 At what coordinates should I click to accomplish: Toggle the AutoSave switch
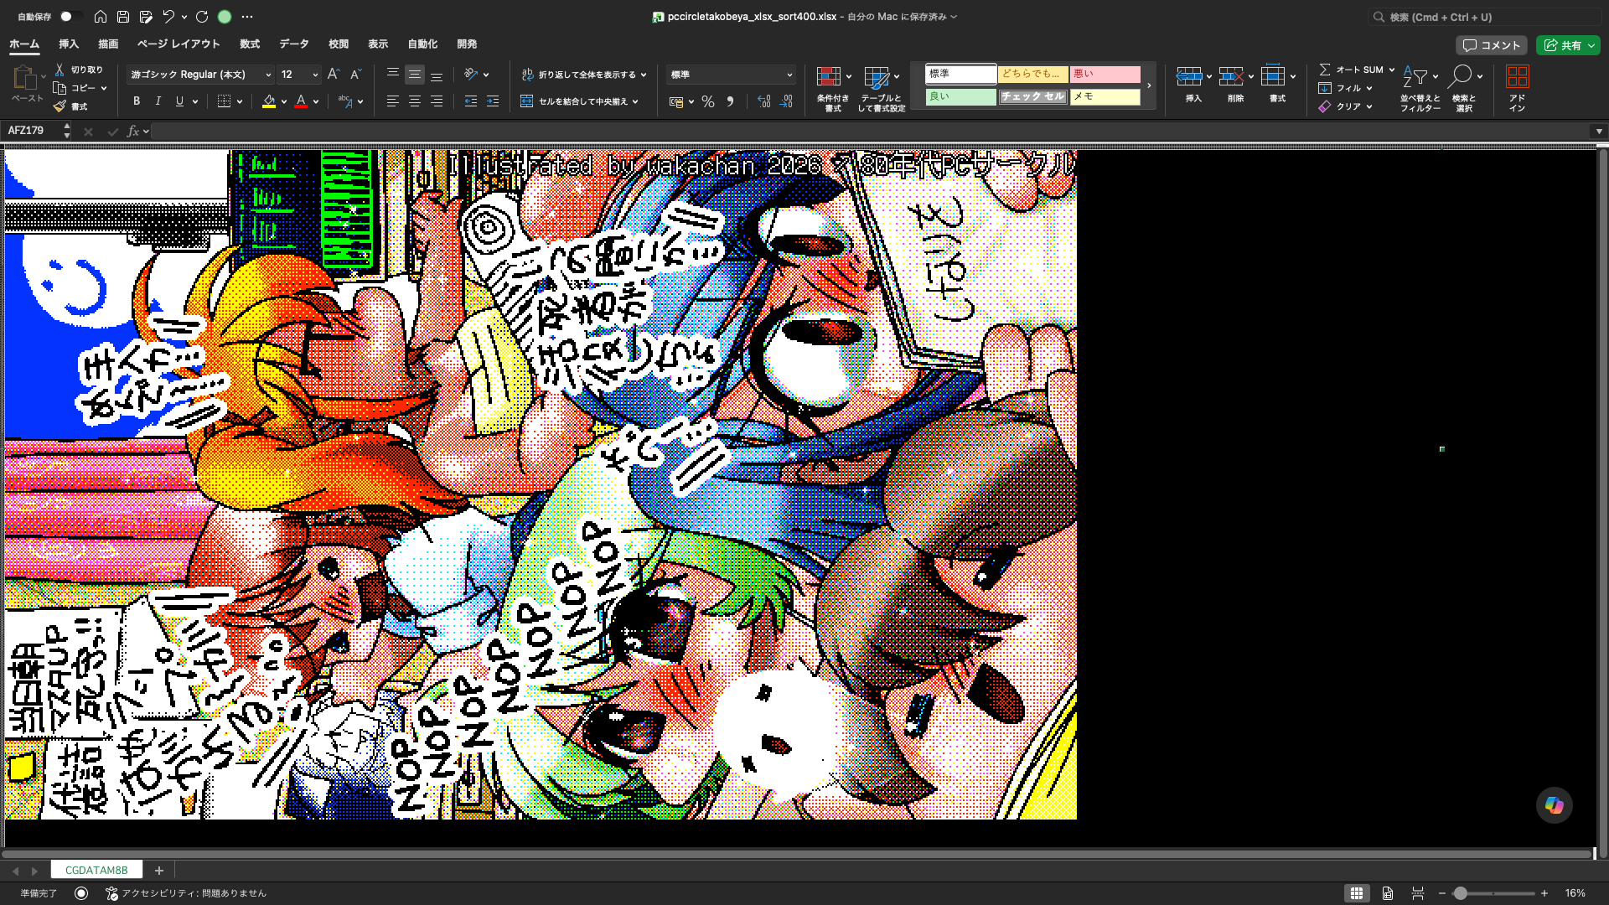pos(70,17)
